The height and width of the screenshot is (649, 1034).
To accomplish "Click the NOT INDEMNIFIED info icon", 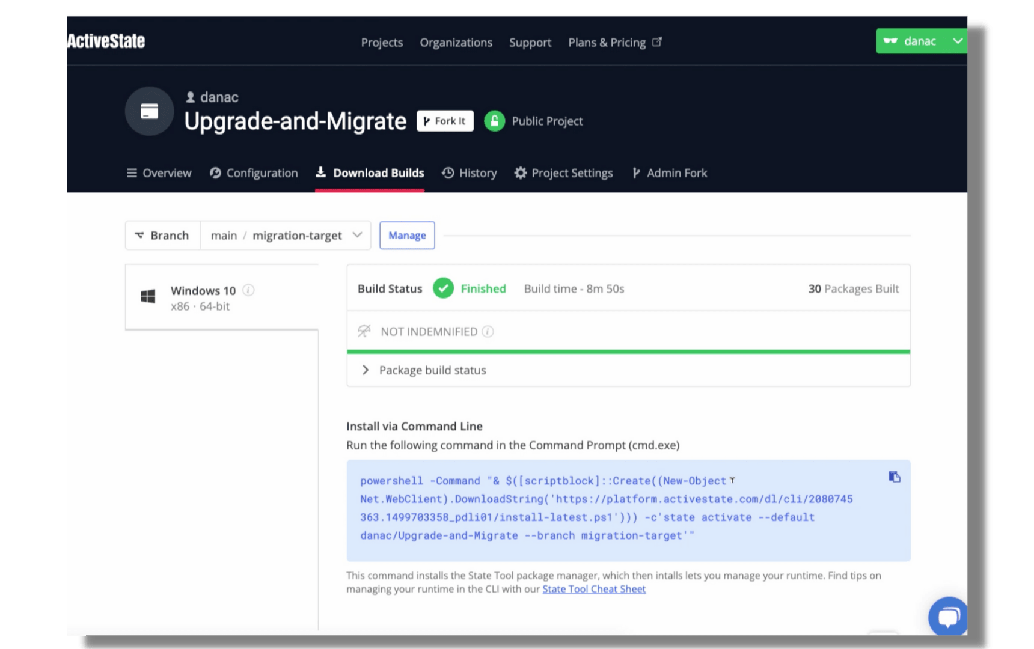I will pos(488,332).
